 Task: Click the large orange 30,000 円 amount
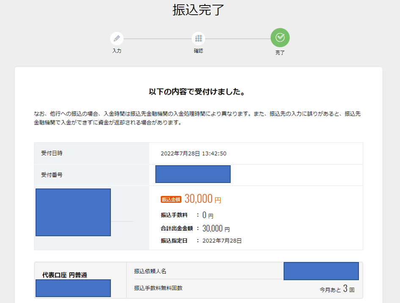[202, 199]
